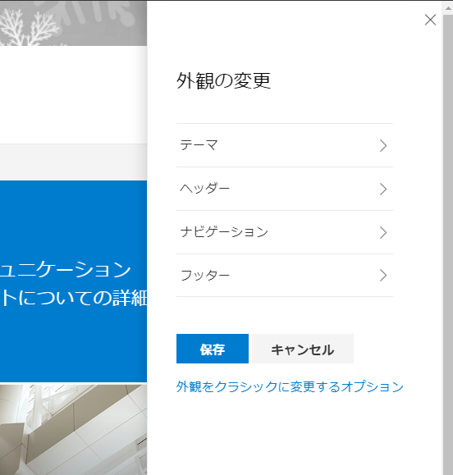This screenshot has width=453, height=475.
Task: Click the scrollbar up arrow
Action: coord(448,8)
